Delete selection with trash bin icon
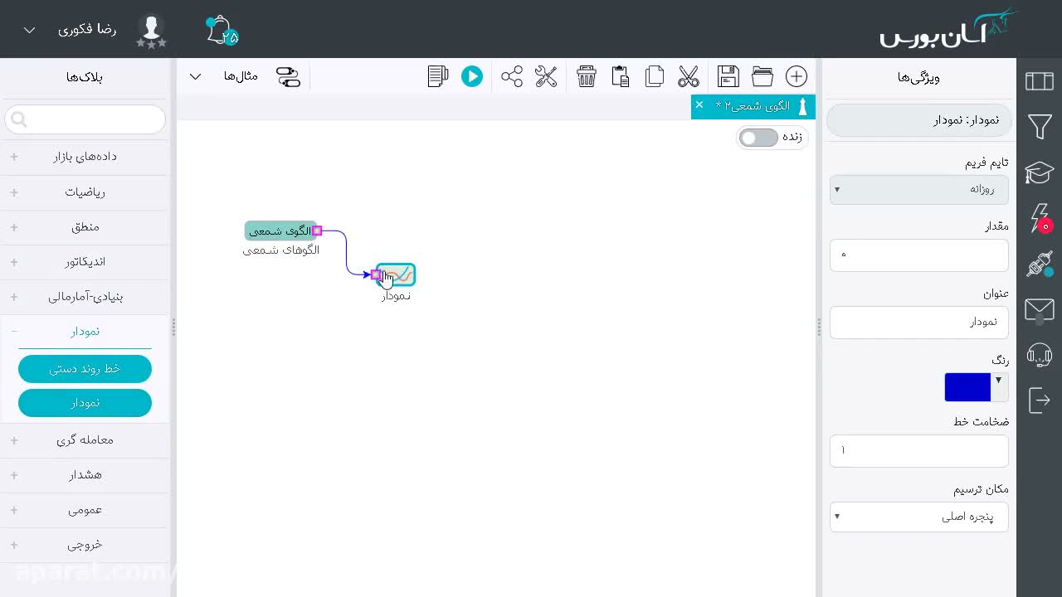Viewport: 1062px width, 597px height. coord(587,77)
